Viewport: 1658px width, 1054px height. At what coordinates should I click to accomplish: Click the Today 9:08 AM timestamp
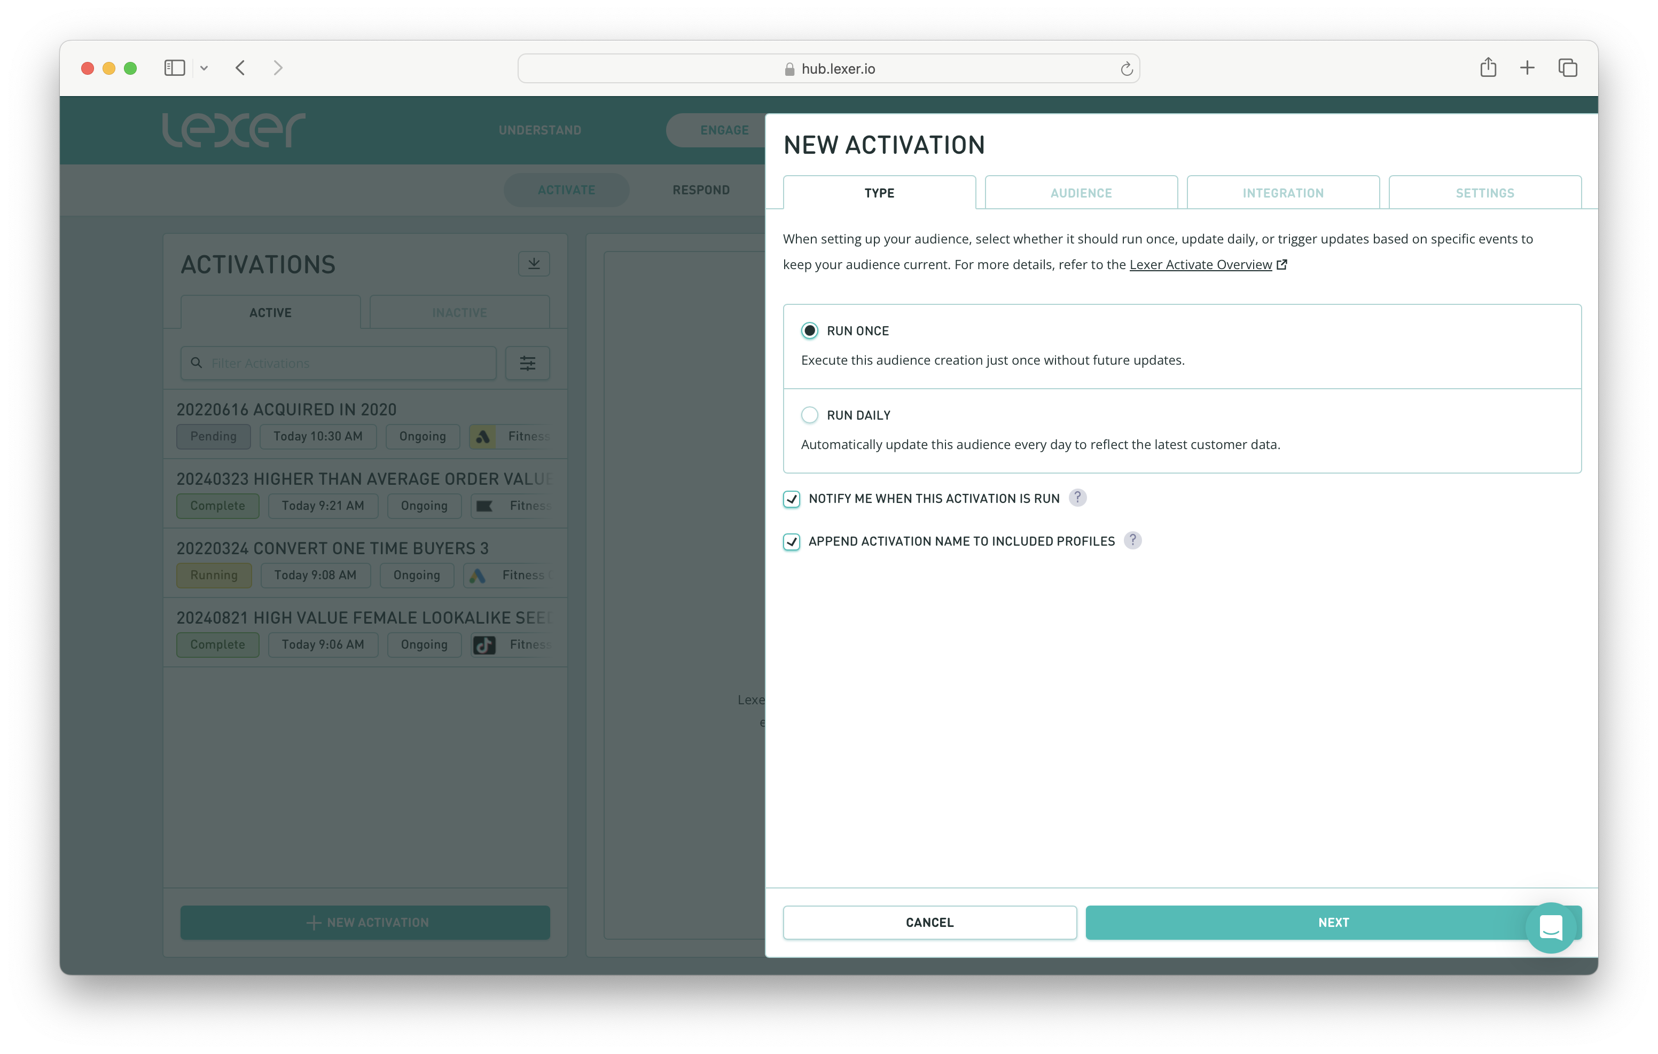[315, 576]
